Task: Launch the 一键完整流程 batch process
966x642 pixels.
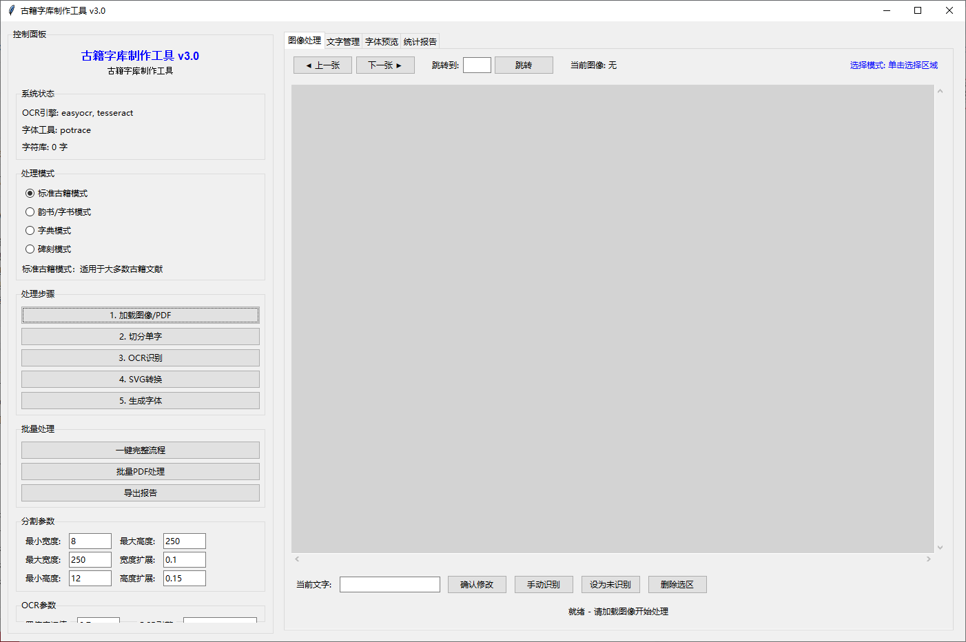Action: tap(141, 450)
